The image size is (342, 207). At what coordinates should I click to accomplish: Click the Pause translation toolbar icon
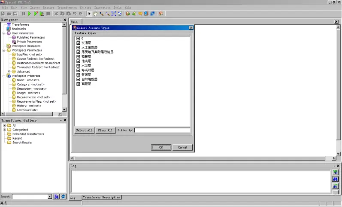[x=23, y=14]
